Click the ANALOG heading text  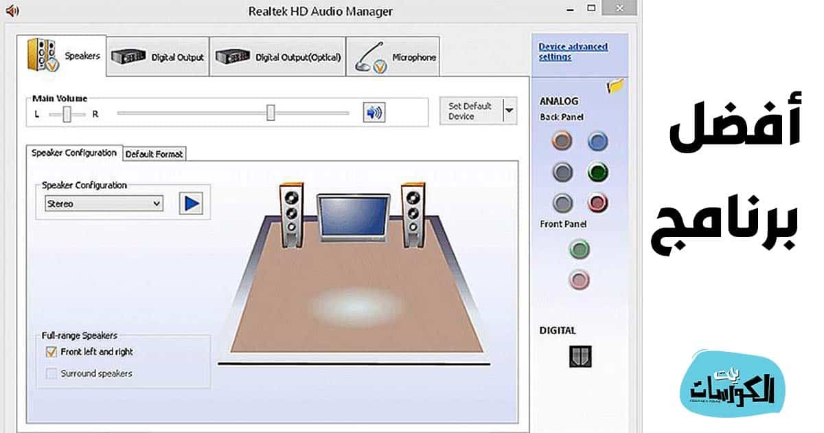[x=559, y=101]
